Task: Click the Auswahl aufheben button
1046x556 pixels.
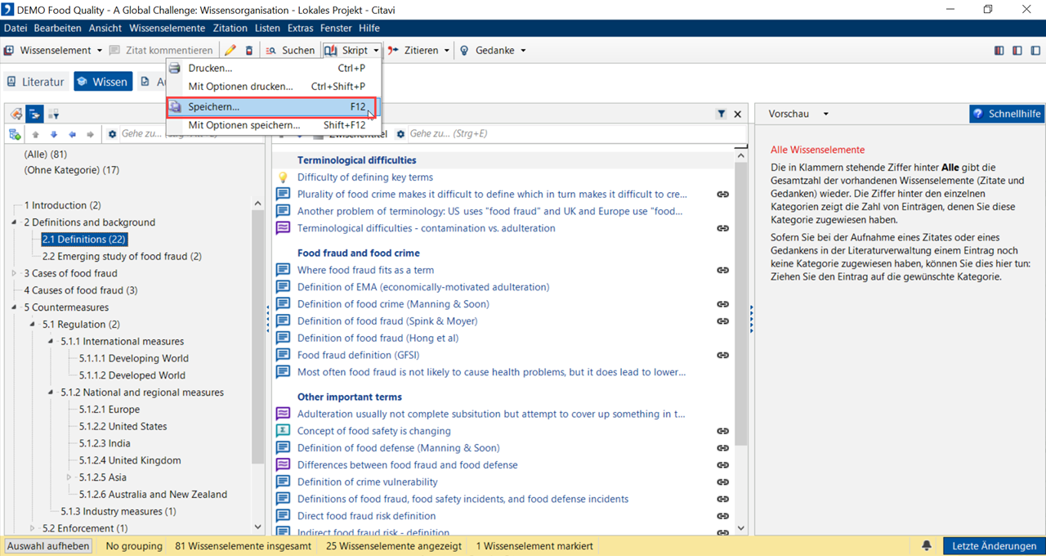Action: (47, 546)
